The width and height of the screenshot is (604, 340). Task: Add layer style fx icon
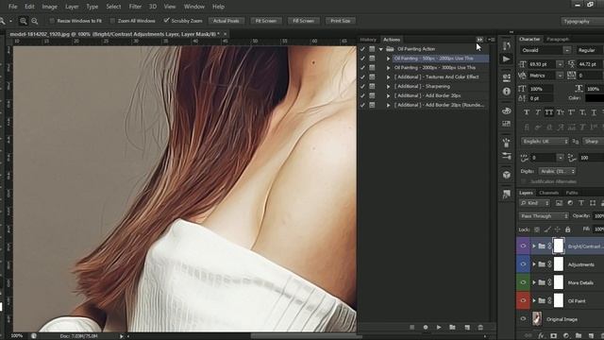(x=541, y=336)
